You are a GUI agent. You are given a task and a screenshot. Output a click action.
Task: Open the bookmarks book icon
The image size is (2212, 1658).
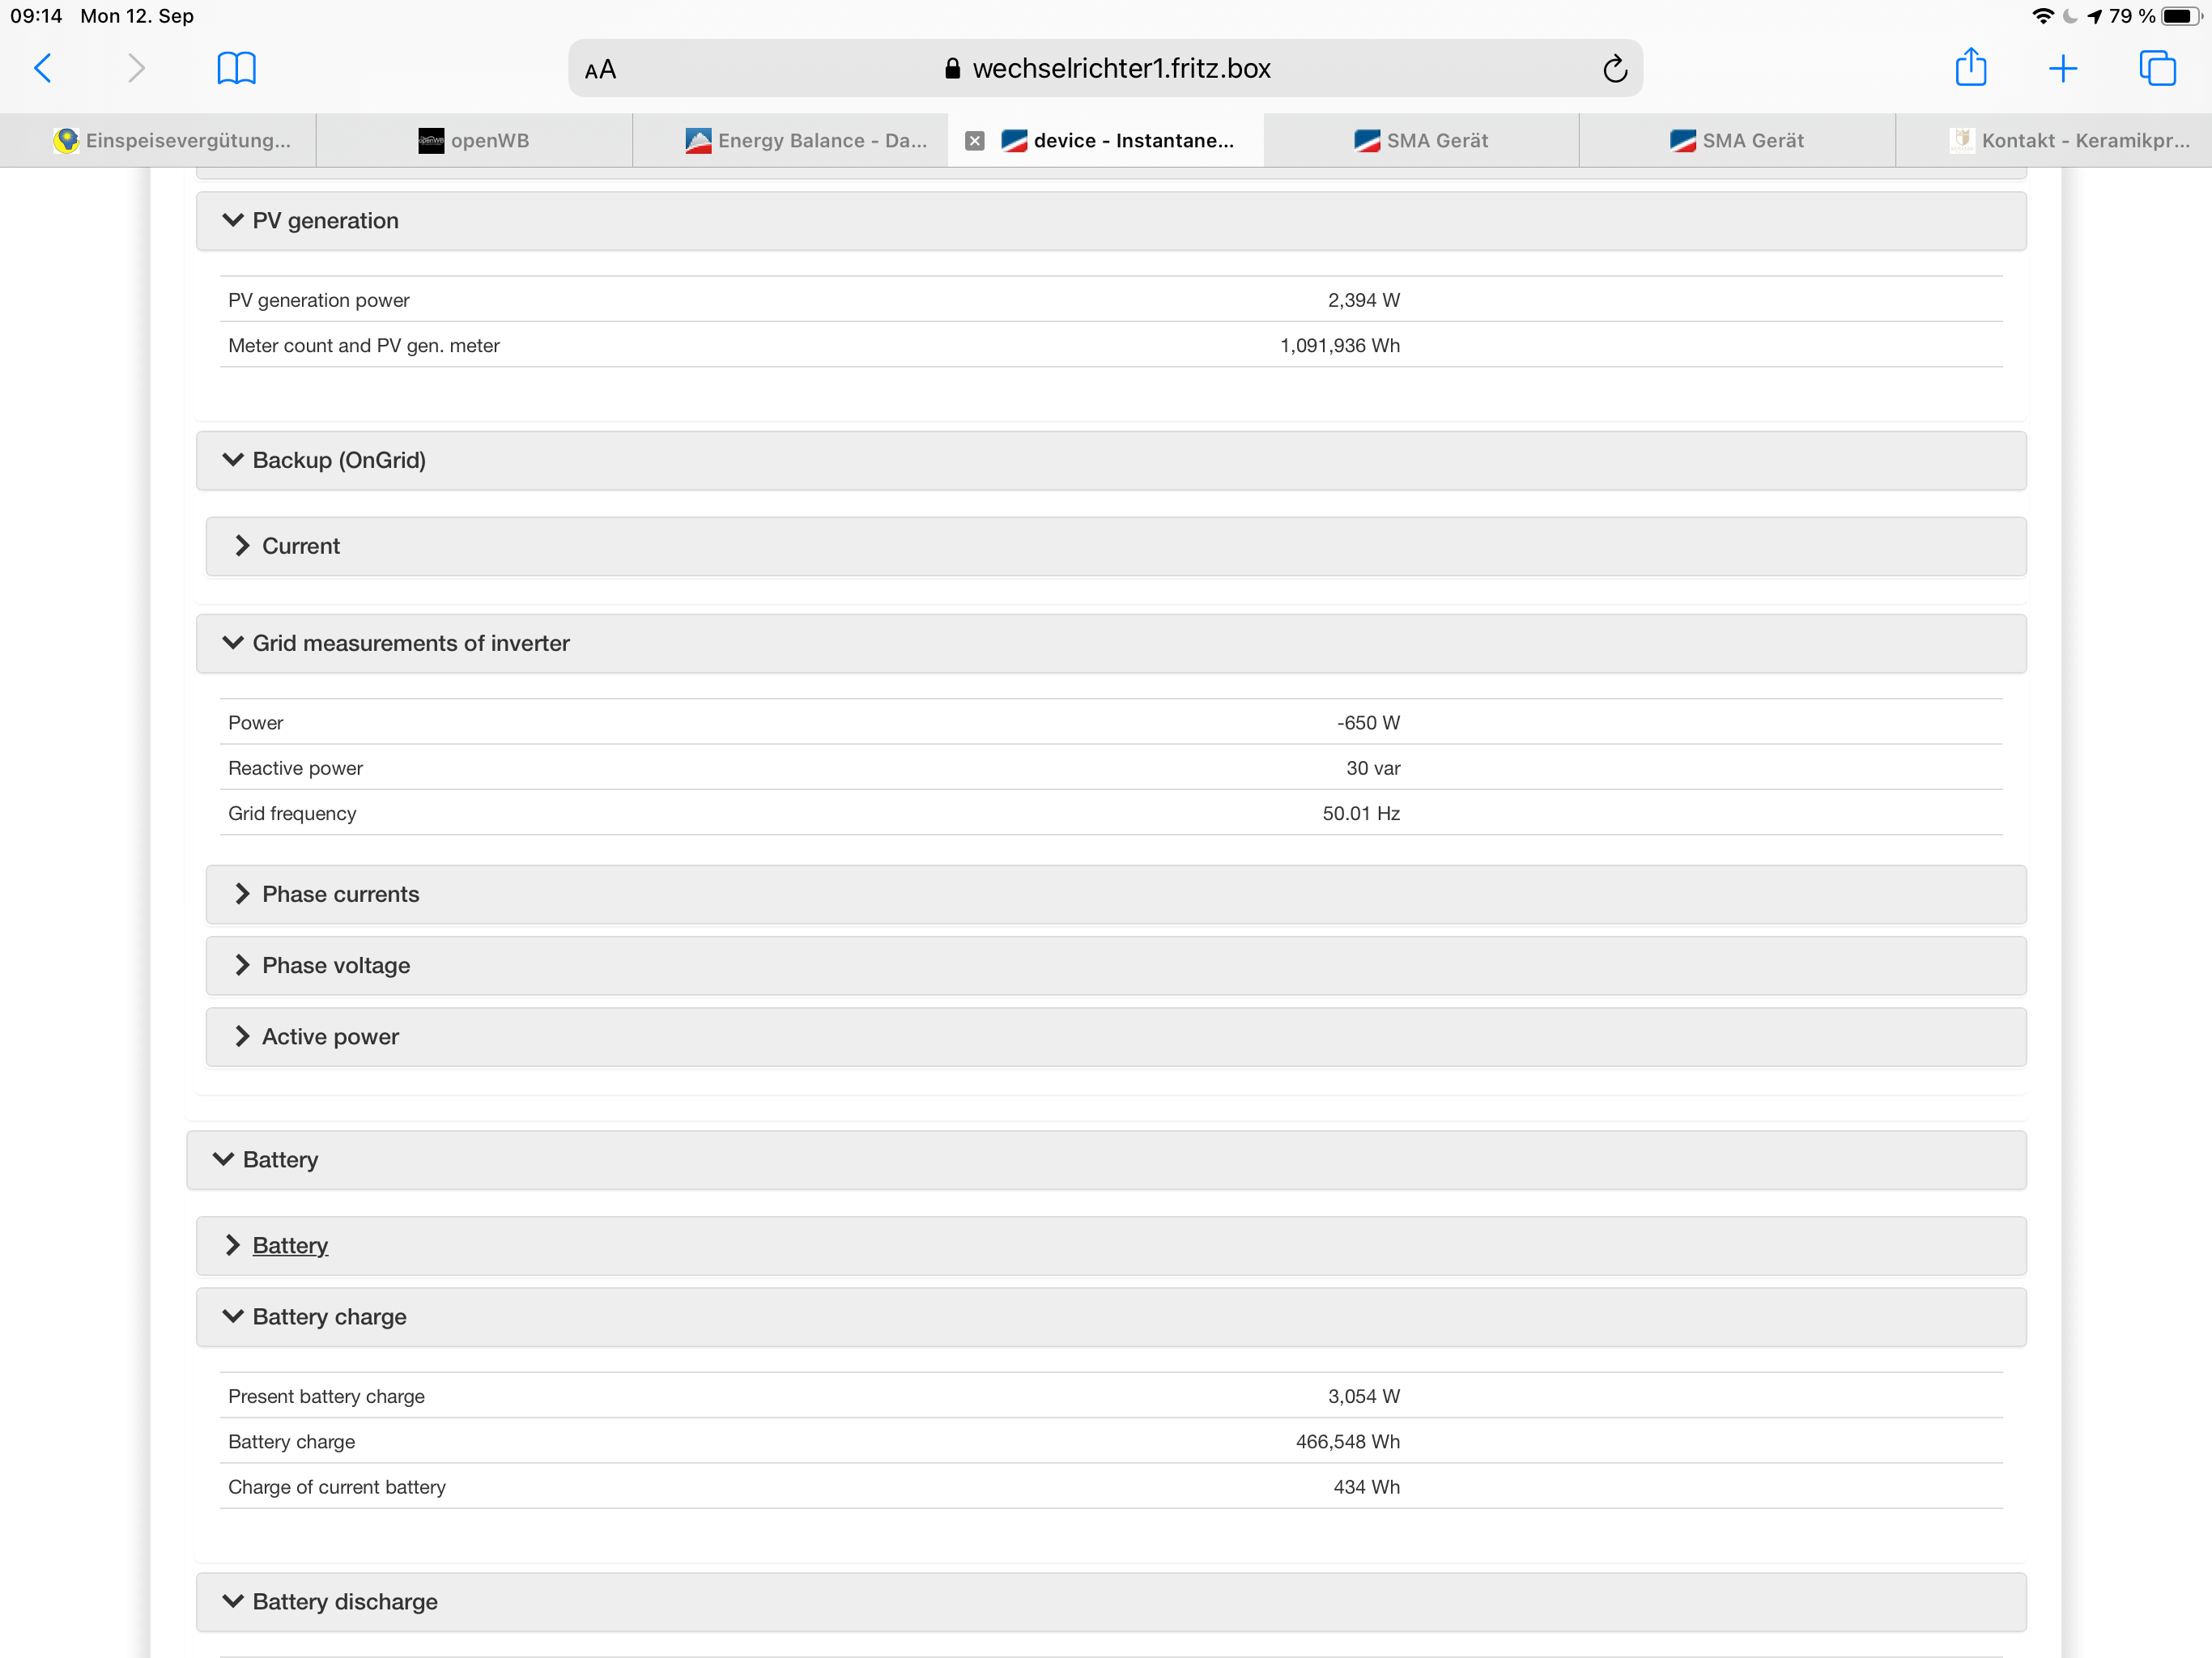point(236,68)
